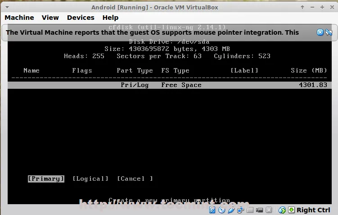Click the Name column header
The width and height of the screenshot is (338, 215).
[x=32, y=70]
